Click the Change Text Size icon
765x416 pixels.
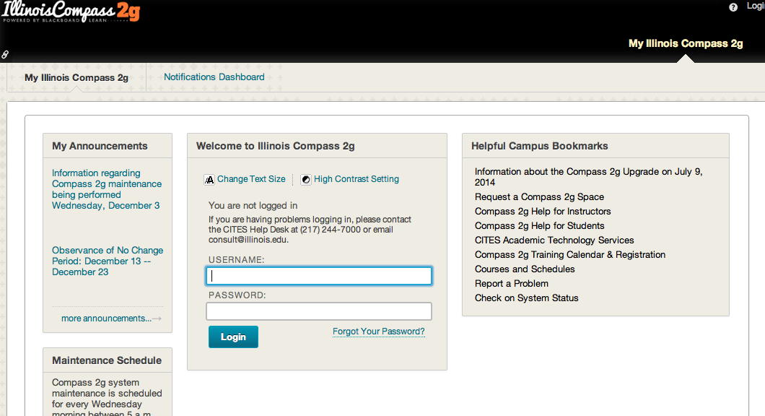[210, 180]
